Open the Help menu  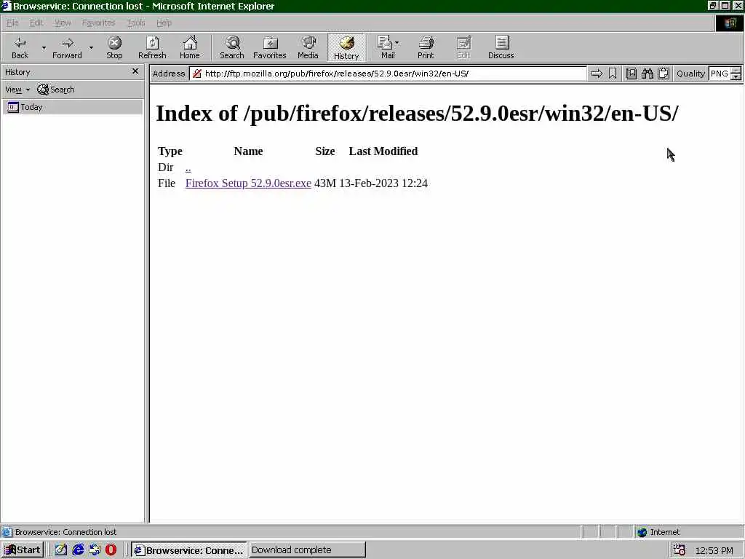point(164,23)
